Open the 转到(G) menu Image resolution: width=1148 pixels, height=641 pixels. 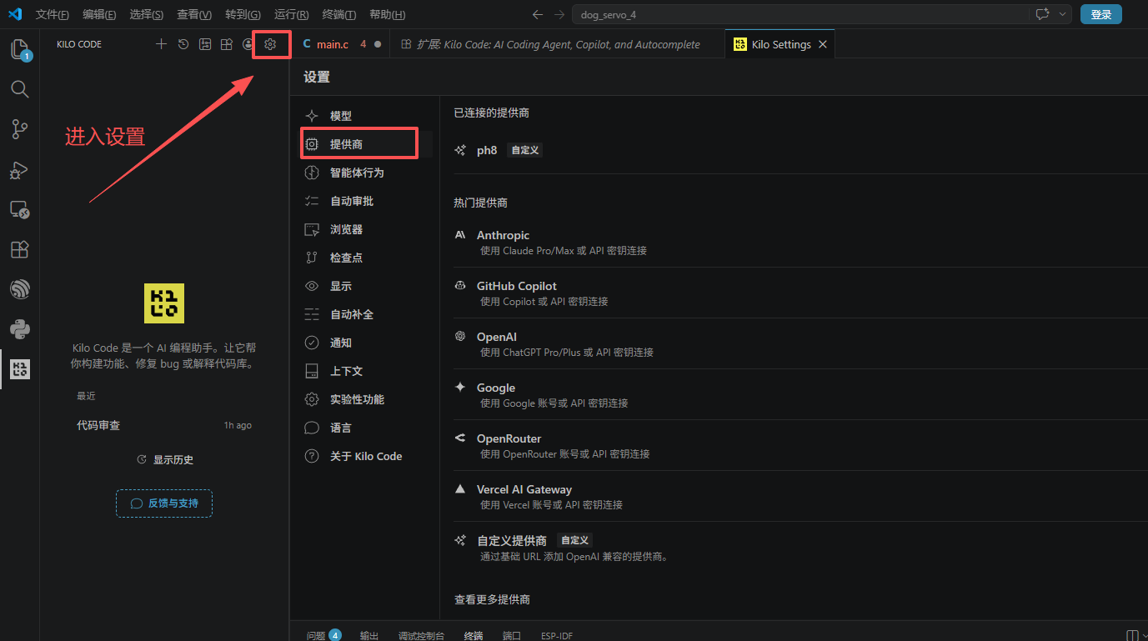[243, 15]
